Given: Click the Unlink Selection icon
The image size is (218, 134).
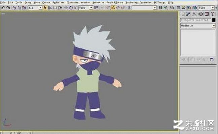Looking at the screenshot, I should pos(19,8).
